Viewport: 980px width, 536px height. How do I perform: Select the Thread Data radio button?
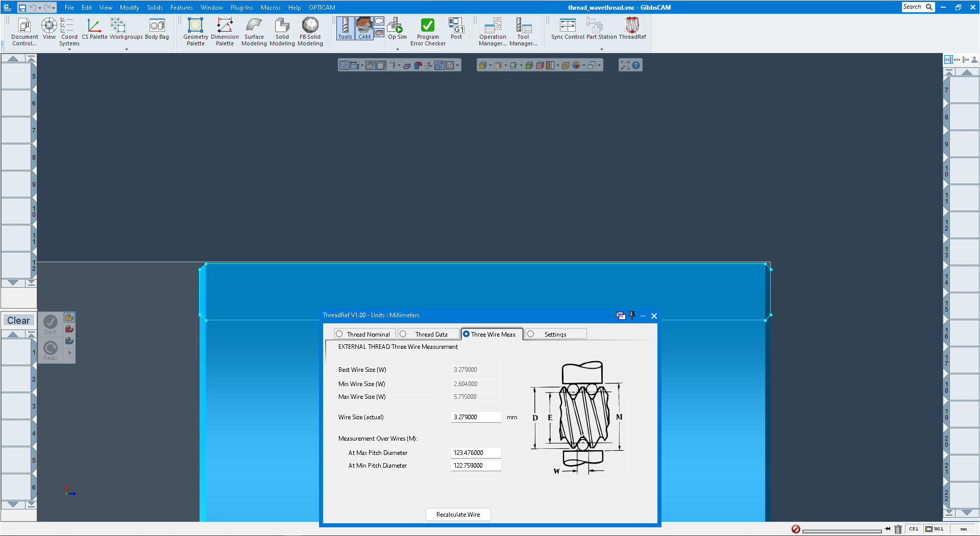[404, 334]
